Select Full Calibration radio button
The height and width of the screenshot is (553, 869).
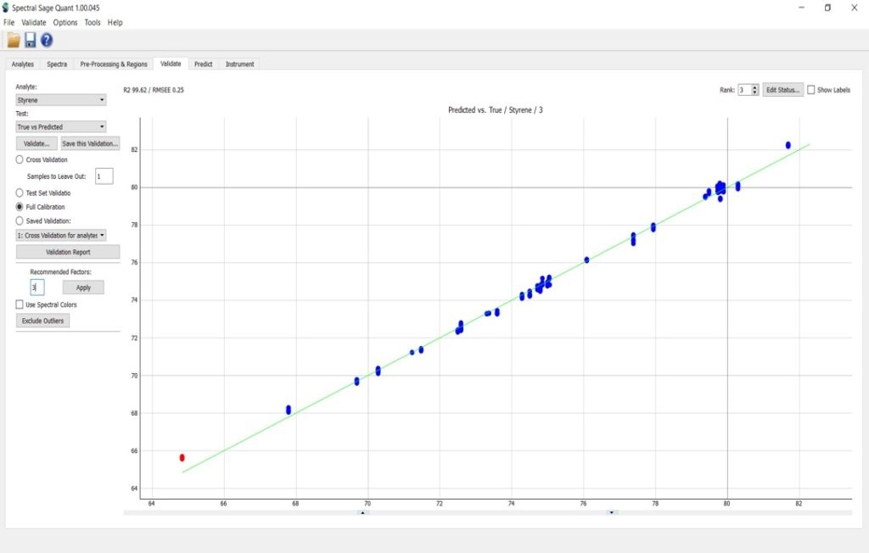point(20,207)
